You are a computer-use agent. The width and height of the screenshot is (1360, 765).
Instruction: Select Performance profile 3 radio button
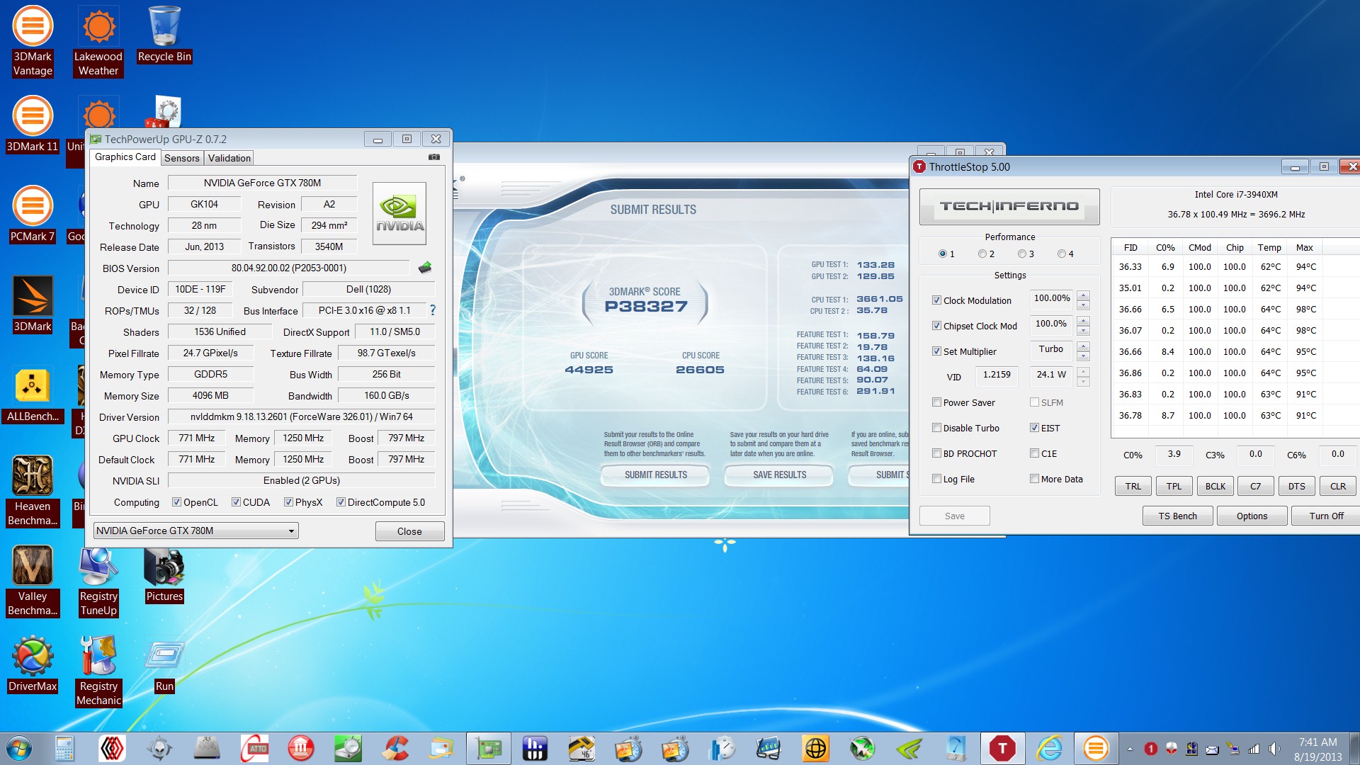pyautogui.click(x=1022, y=254)
